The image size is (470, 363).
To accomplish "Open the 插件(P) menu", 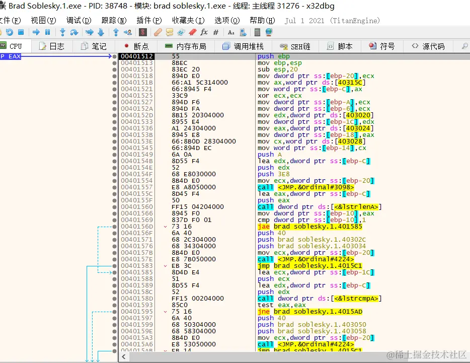I will (149, 21).
